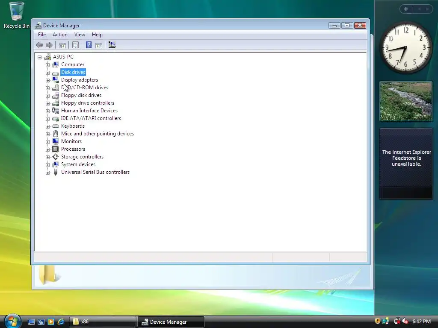
Task: Open the File menu
Action: pos(42,35)
